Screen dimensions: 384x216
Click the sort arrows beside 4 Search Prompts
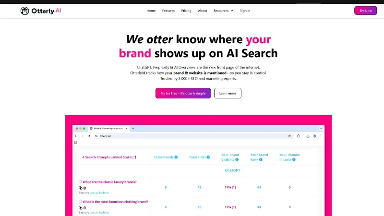(135, 157)
